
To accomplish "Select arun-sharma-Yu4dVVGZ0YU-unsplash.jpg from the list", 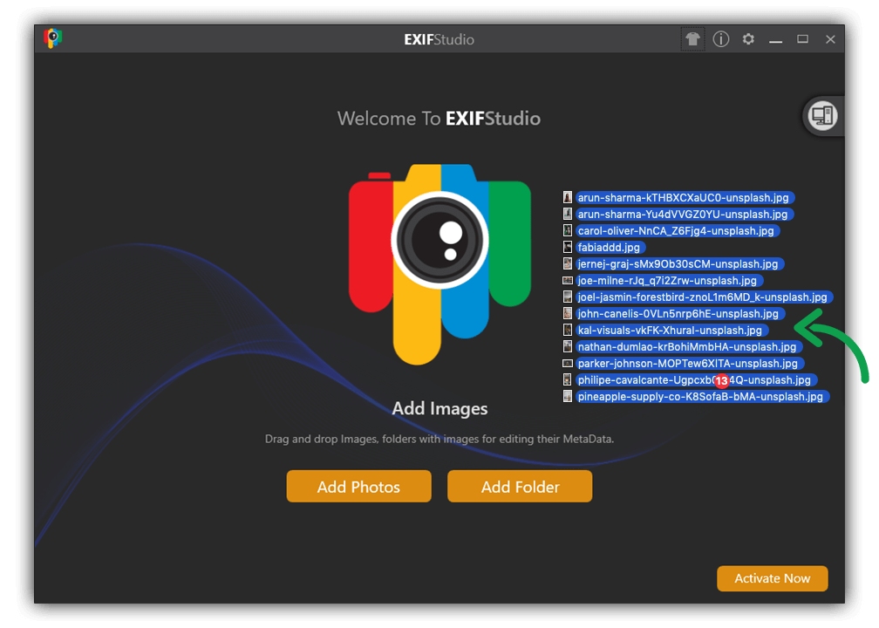I will point(685,214).
